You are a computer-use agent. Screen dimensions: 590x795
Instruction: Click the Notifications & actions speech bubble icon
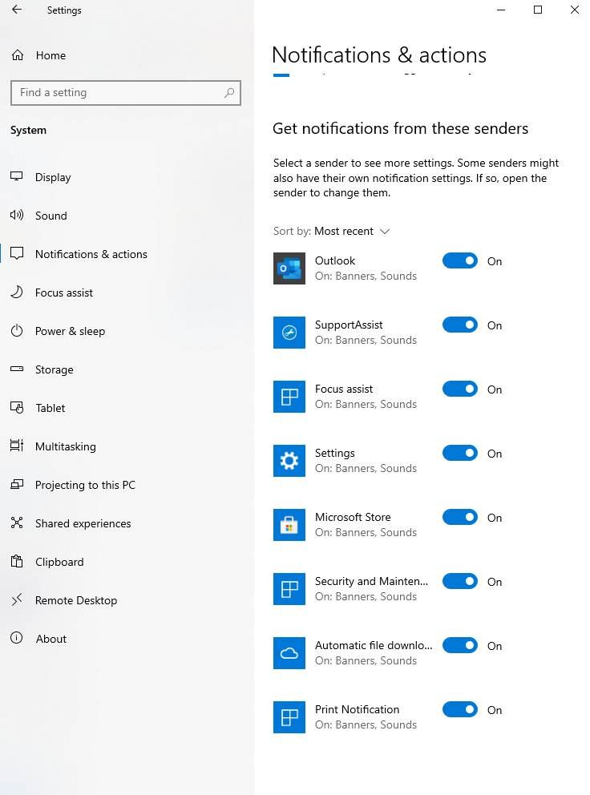coord(17,253)
